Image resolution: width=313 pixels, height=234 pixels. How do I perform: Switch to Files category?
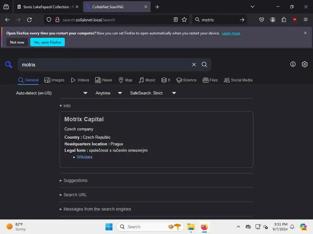click(x=210, y=80)
